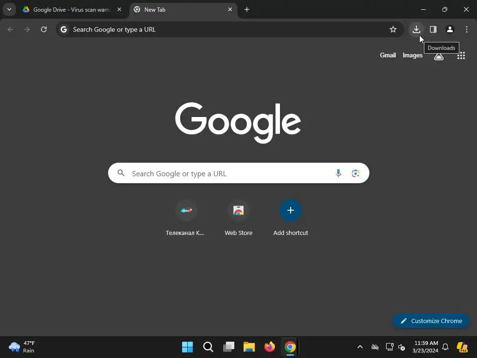Image resolution: width=477 pixels, height=358 pixels.
Task: Click the reload page button
Action: pos(44,29)
